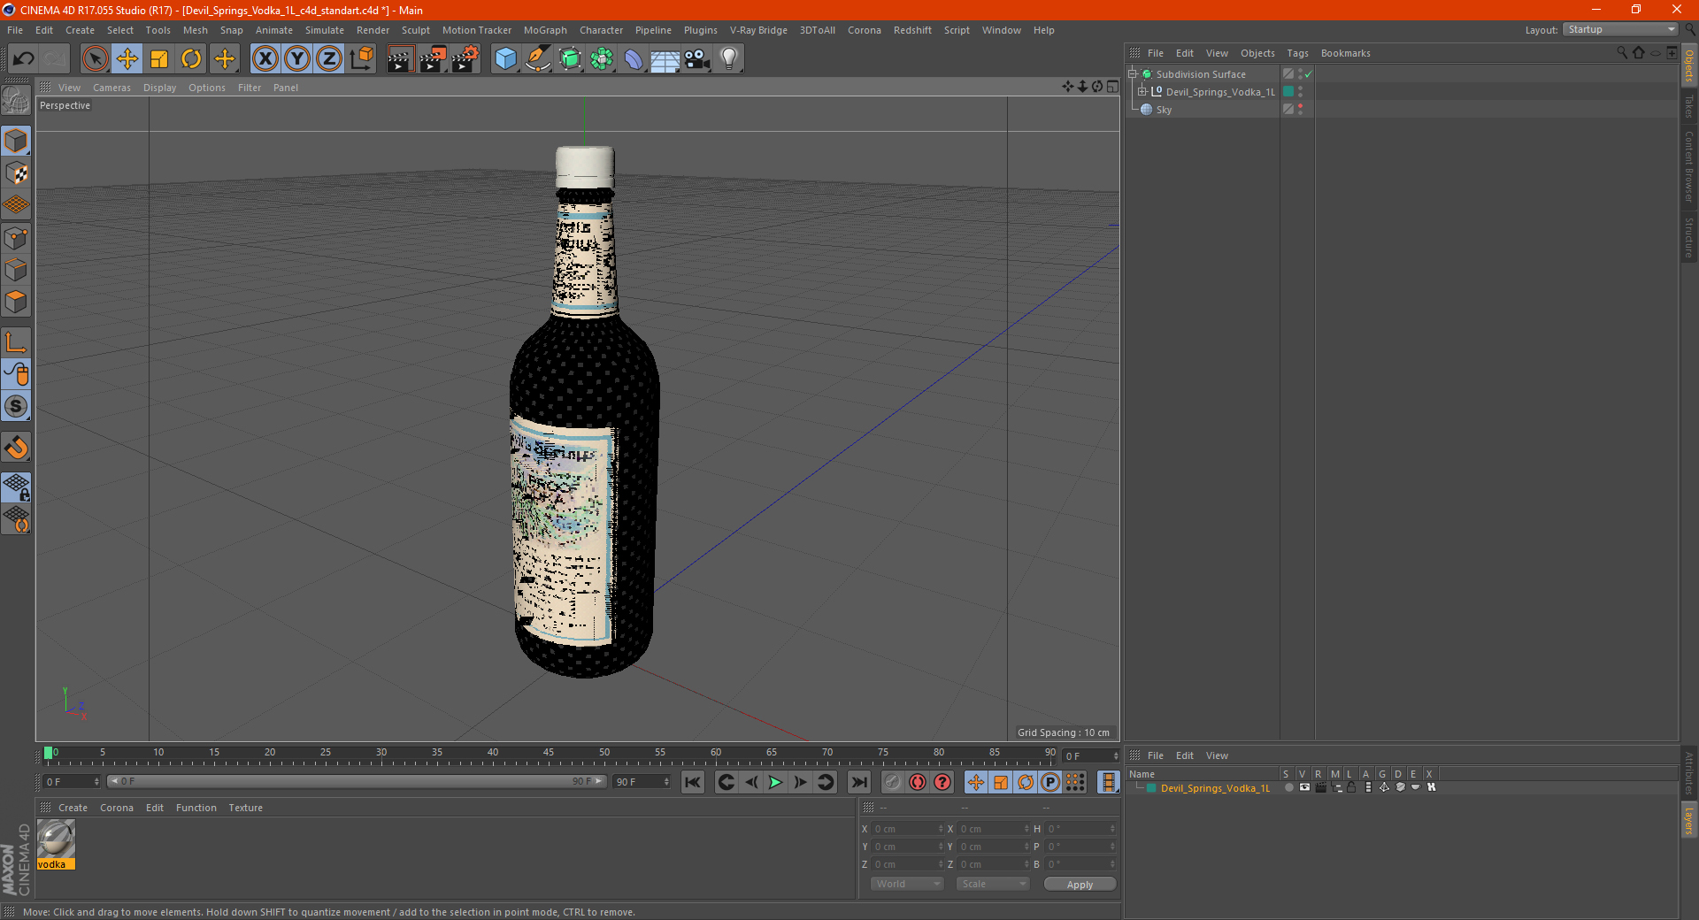Add a Light object
The image size is (1699, 920).
pos(729,59)
